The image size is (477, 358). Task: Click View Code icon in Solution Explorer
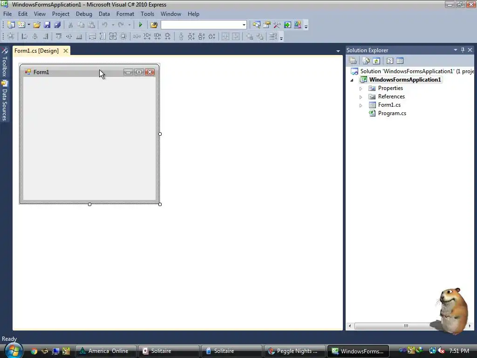click(390, 61)
